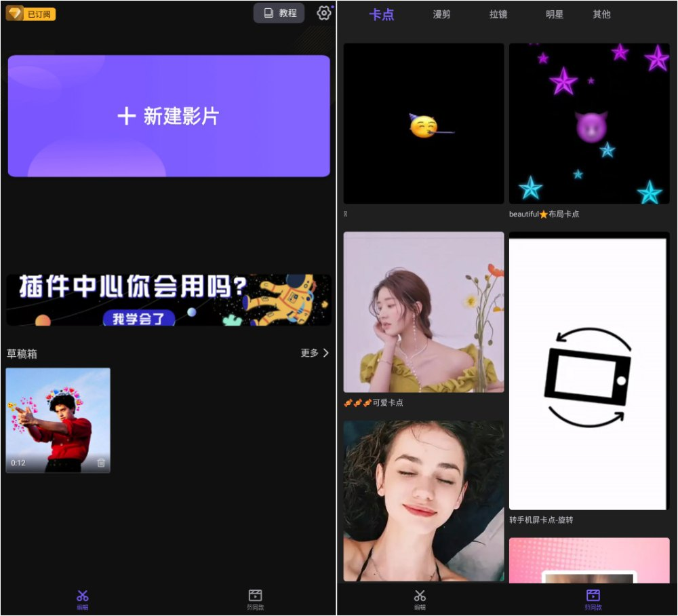678x616 pixels.
Task: Switch to the 漫剪 tab
Action: (441, 14)
